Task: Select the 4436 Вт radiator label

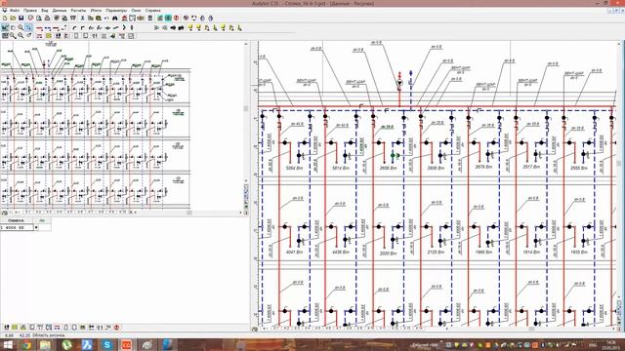Action: [x=341, y=253]
